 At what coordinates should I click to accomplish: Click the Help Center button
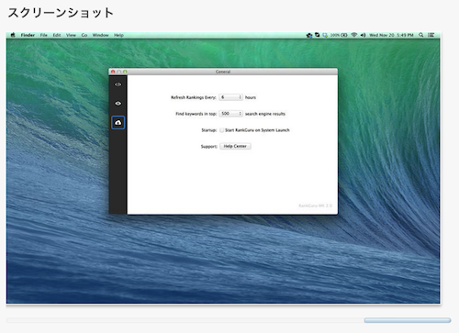(235, 146)
